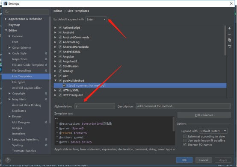Expand the Emmet settings subsection

pos(9,116)
